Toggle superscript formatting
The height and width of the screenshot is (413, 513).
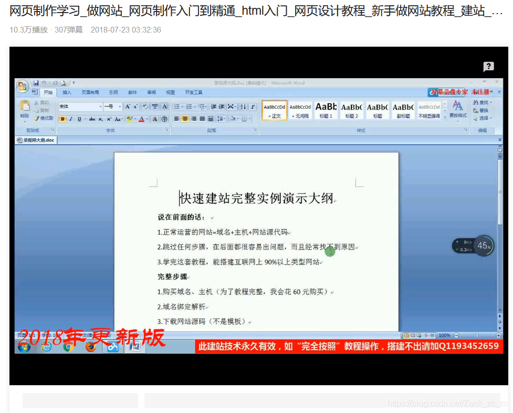click(x=109, y=119)
